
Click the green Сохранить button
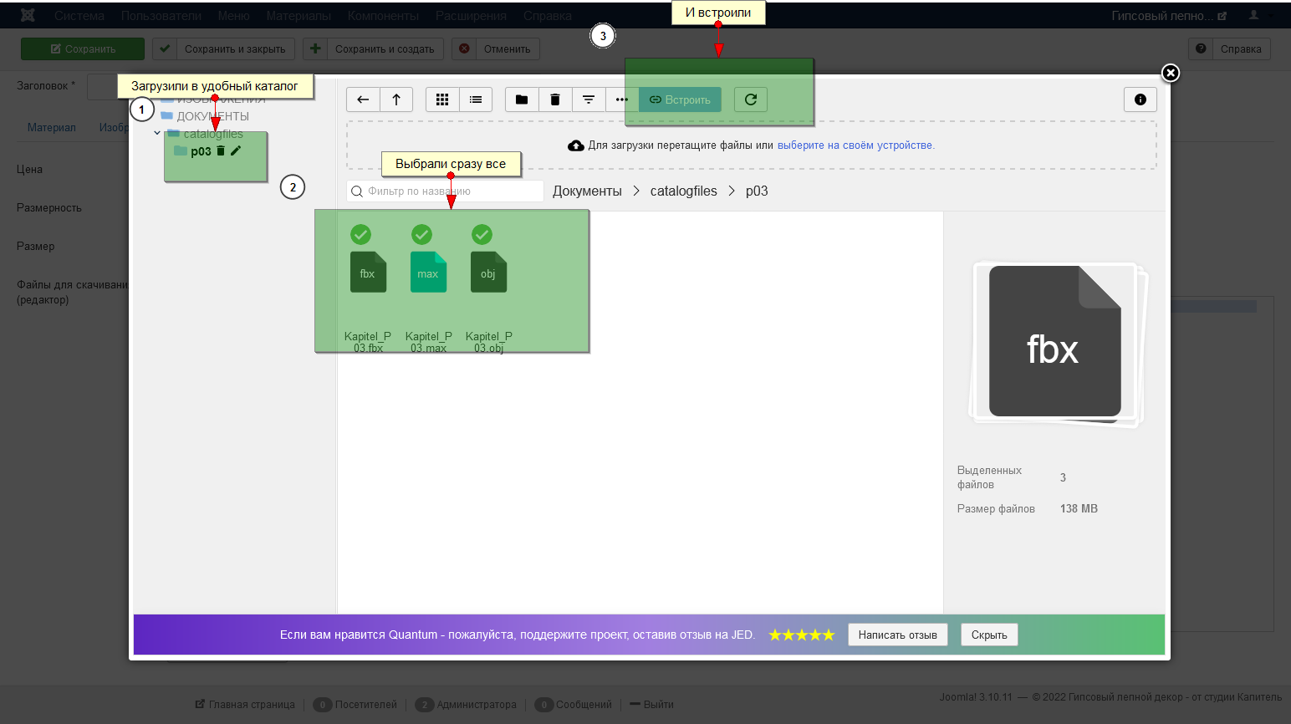coord(83,48)
